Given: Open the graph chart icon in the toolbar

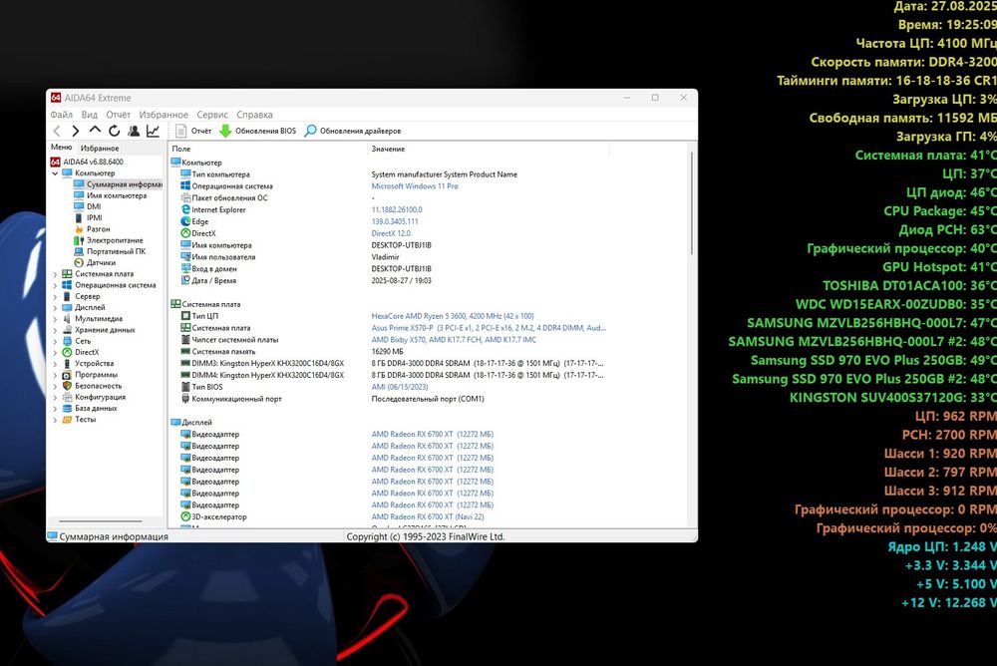Looking at the screenshot, I should (154, 131).
